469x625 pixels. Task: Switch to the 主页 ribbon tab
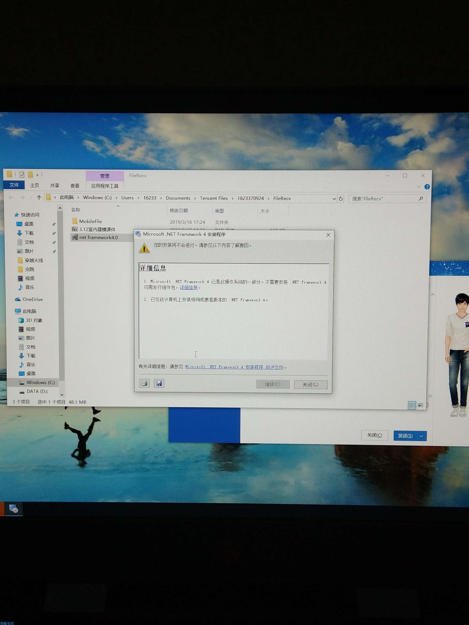click(34, 185)
